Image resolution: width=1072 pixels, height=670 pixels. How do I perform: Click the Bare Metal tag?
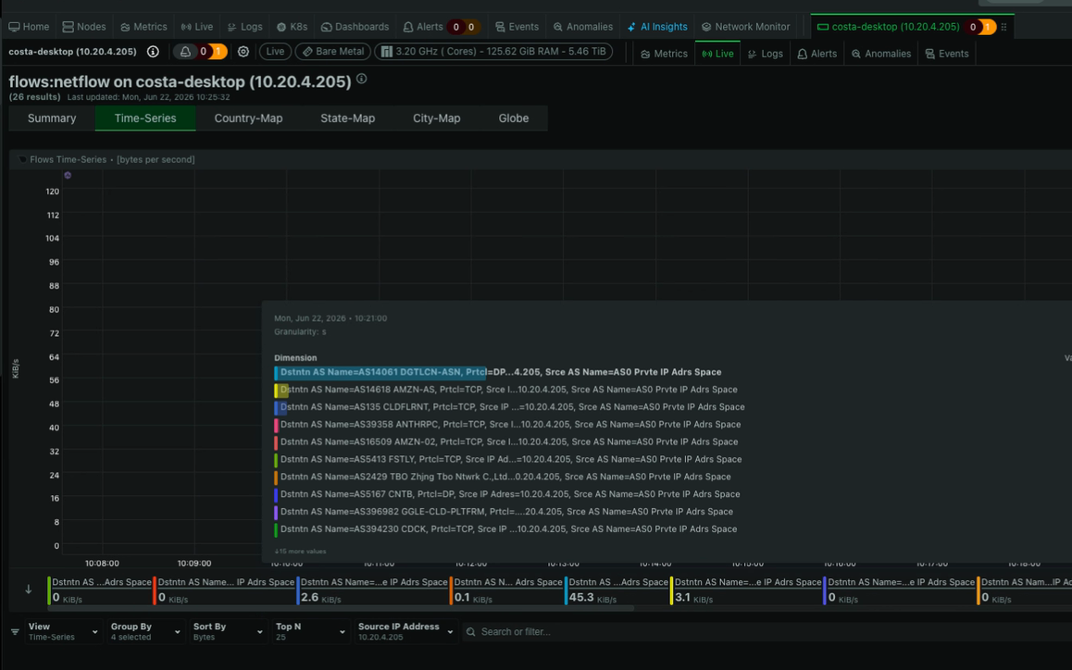(333, 51)
